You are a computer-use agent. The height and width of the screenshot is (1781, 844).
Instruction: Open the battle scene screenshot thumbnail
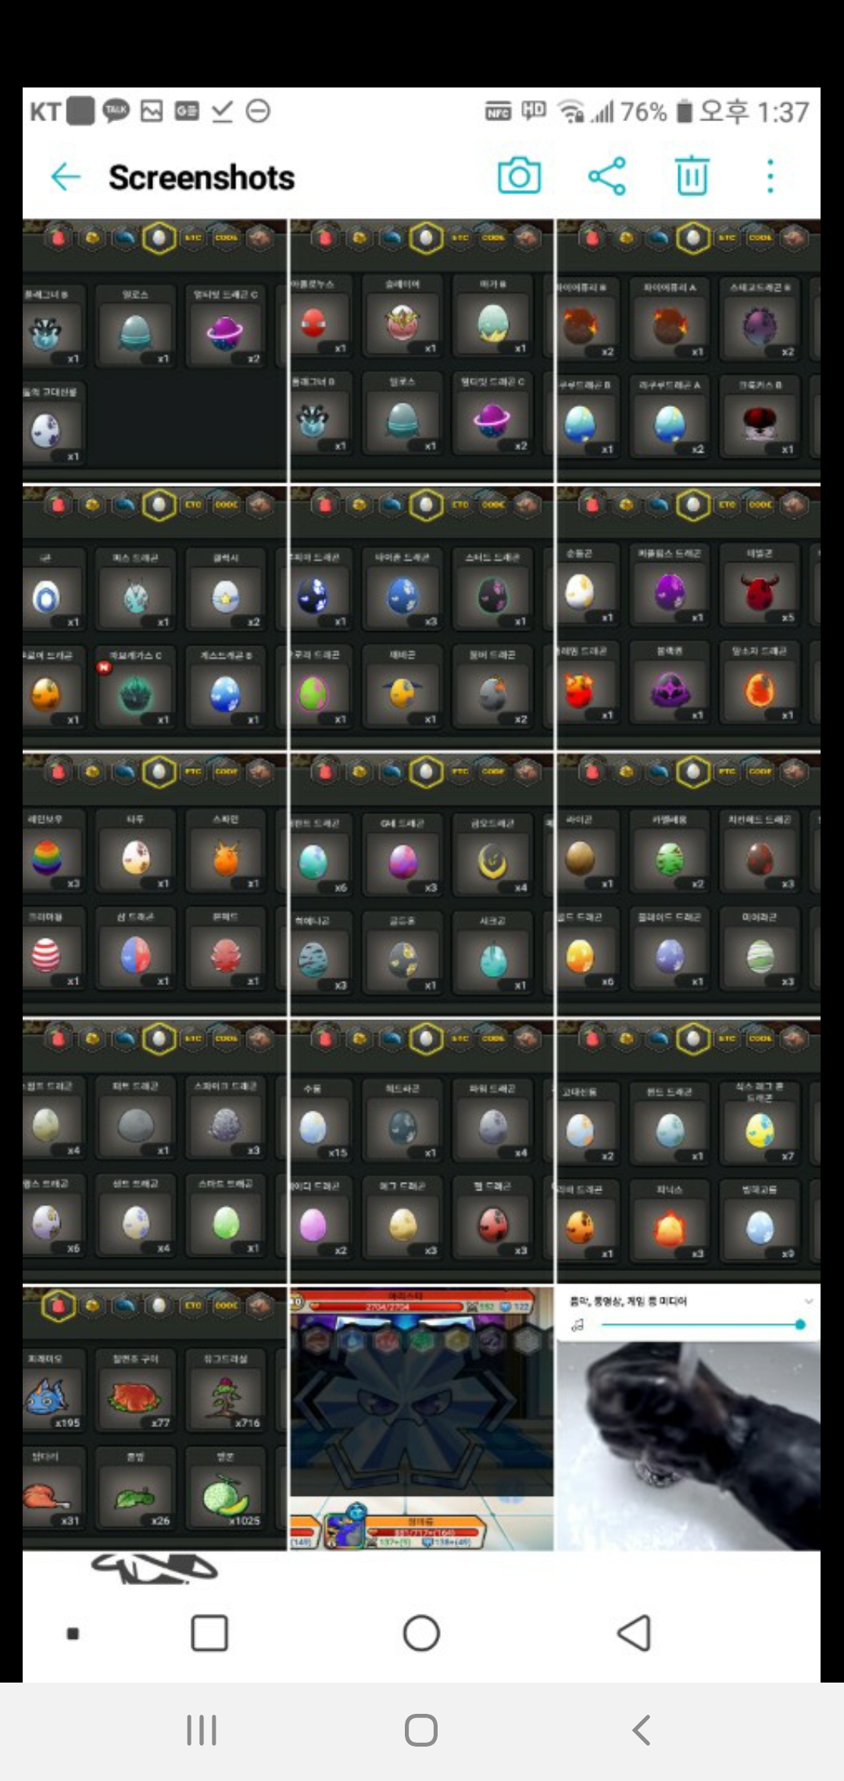pyautogui.click(x=422, y=1417)
